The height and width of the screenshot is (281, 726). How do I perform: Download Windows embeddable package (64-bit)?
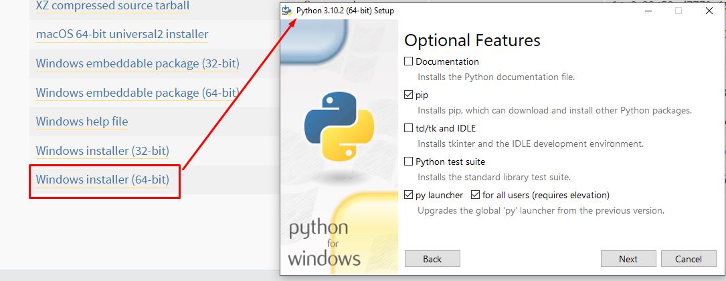point(137,93)
